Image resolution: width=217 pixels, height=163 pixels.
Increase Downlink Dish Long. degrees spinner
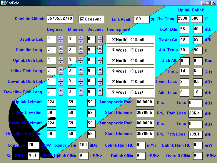[x=61, y=90]
